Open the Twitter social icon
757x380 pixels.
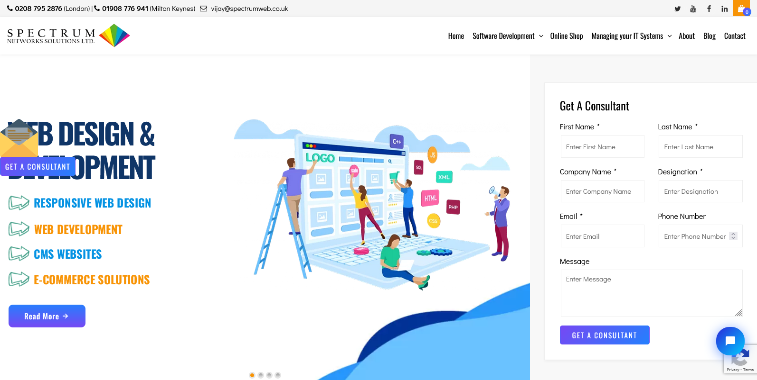(x=677, y=9)
